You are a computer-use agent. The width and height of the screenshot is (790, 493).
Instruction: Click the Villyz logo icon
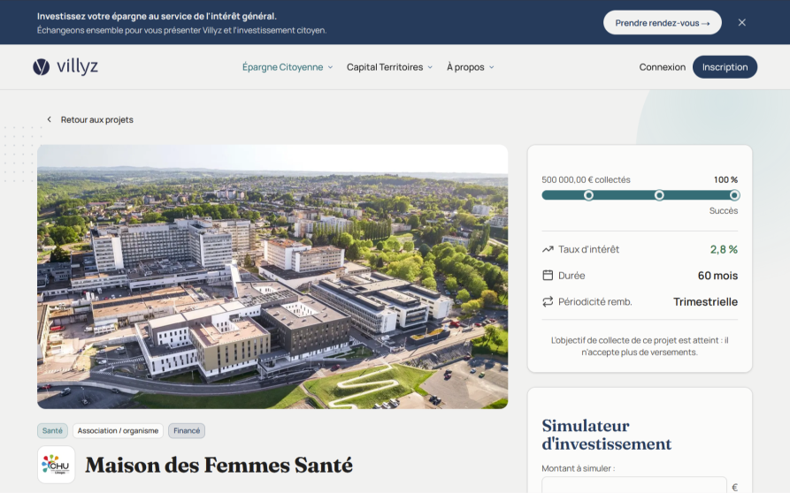click(42, 67)
